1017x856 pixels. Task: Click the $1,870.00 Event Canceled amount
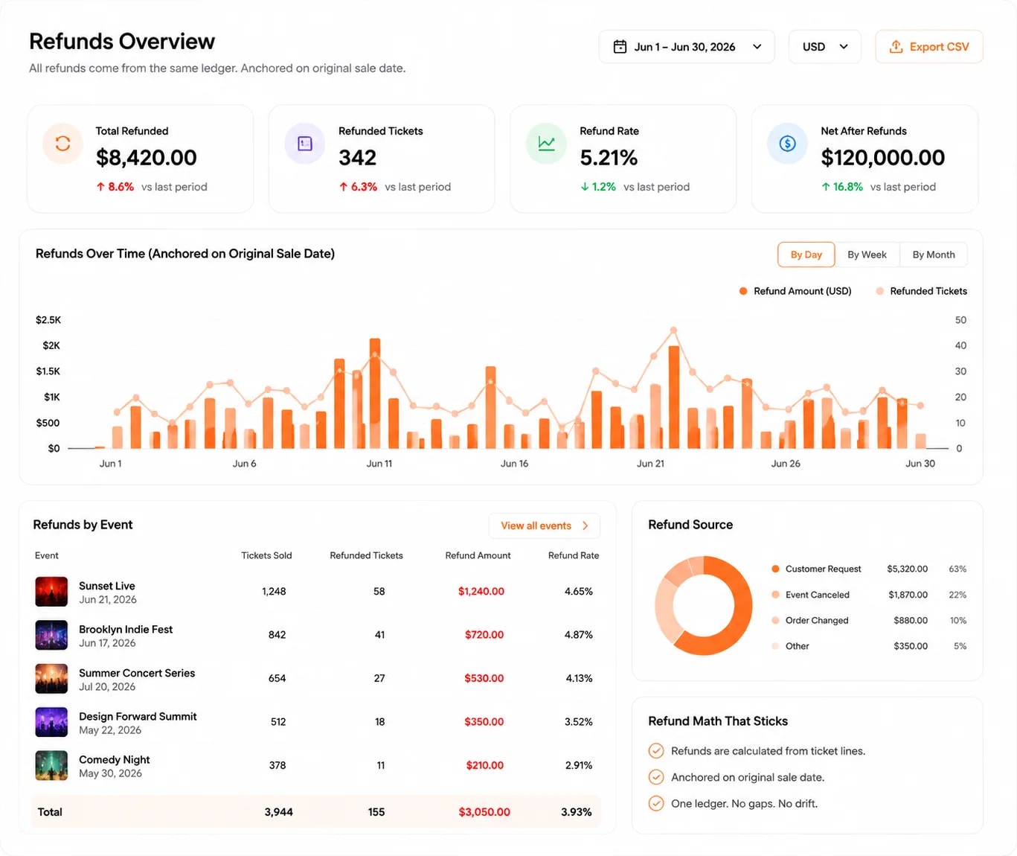click(908, 595)
